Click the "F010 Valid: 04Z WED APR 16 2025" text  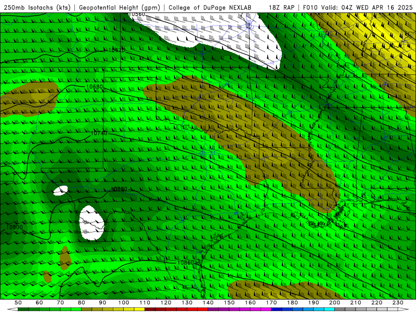[358, 7]
